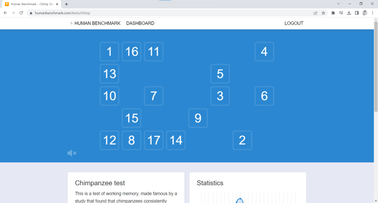The image size is (378, 203).
Task: View site info via the padlock icon
Action: pos(31,13)
